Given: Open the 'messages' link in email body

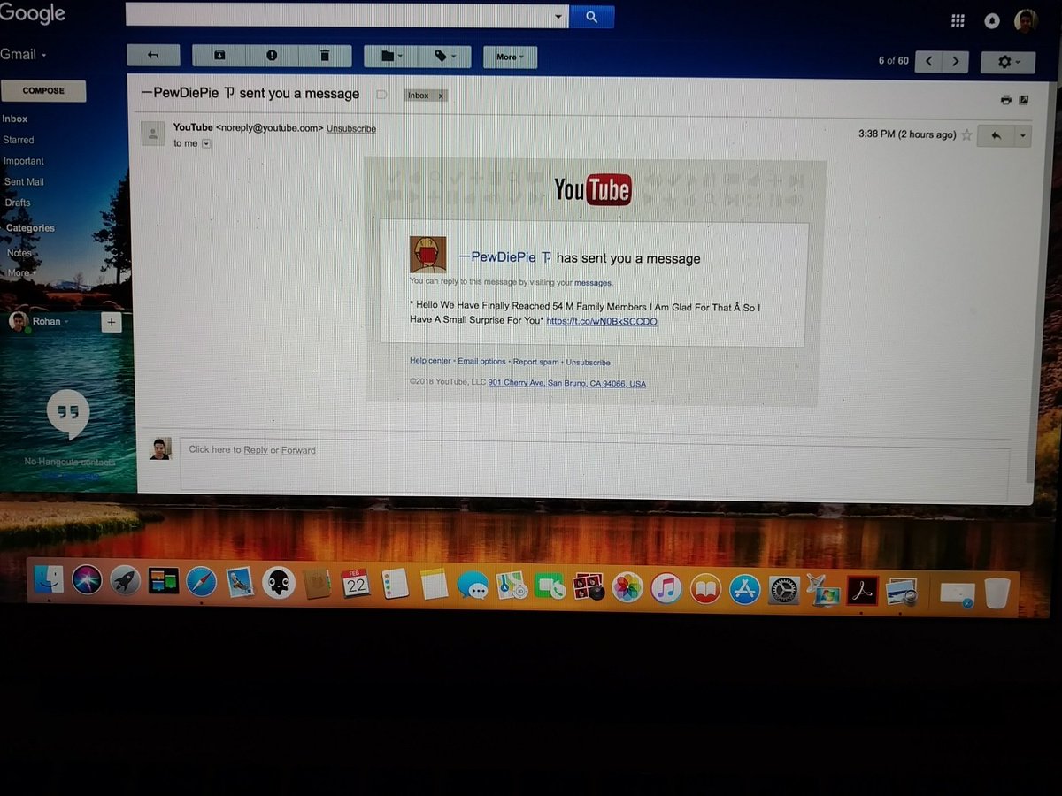Looking at the screenshot, I should pos(593,283).
